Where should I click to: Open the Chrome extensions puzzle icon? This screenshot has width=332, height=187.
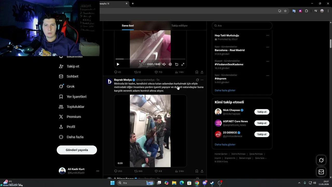pos(306,11)
